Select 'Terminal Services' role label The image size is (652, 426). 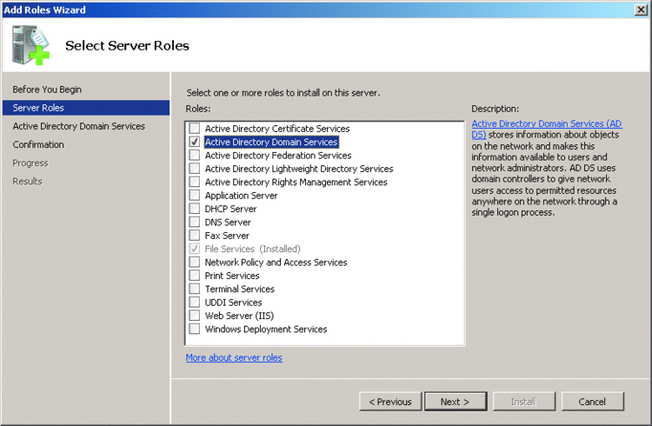click(x=240, y=289)
